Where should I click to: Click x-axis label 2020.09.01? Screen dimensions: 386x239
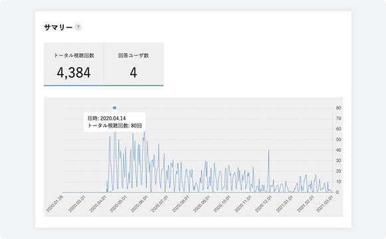[x=202, y=204]
